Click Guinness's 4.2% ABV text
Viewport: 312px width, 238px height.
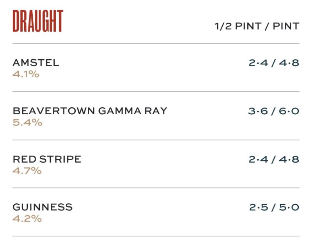pyautogui.click(x=27, y=218)
